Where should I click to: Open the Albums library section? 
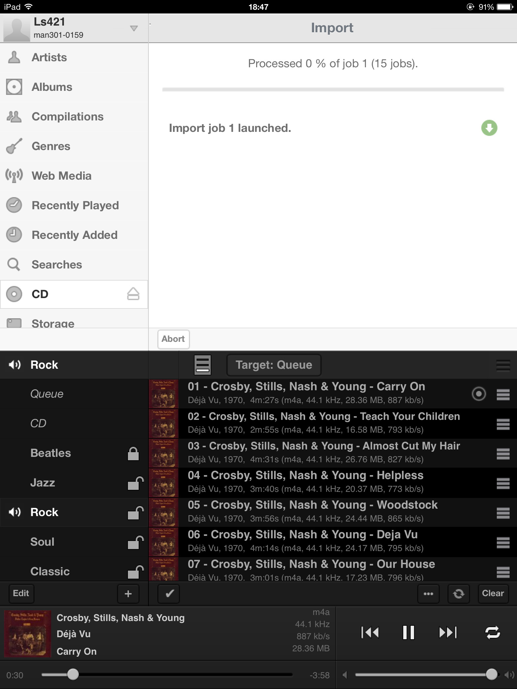coord(74,87)
